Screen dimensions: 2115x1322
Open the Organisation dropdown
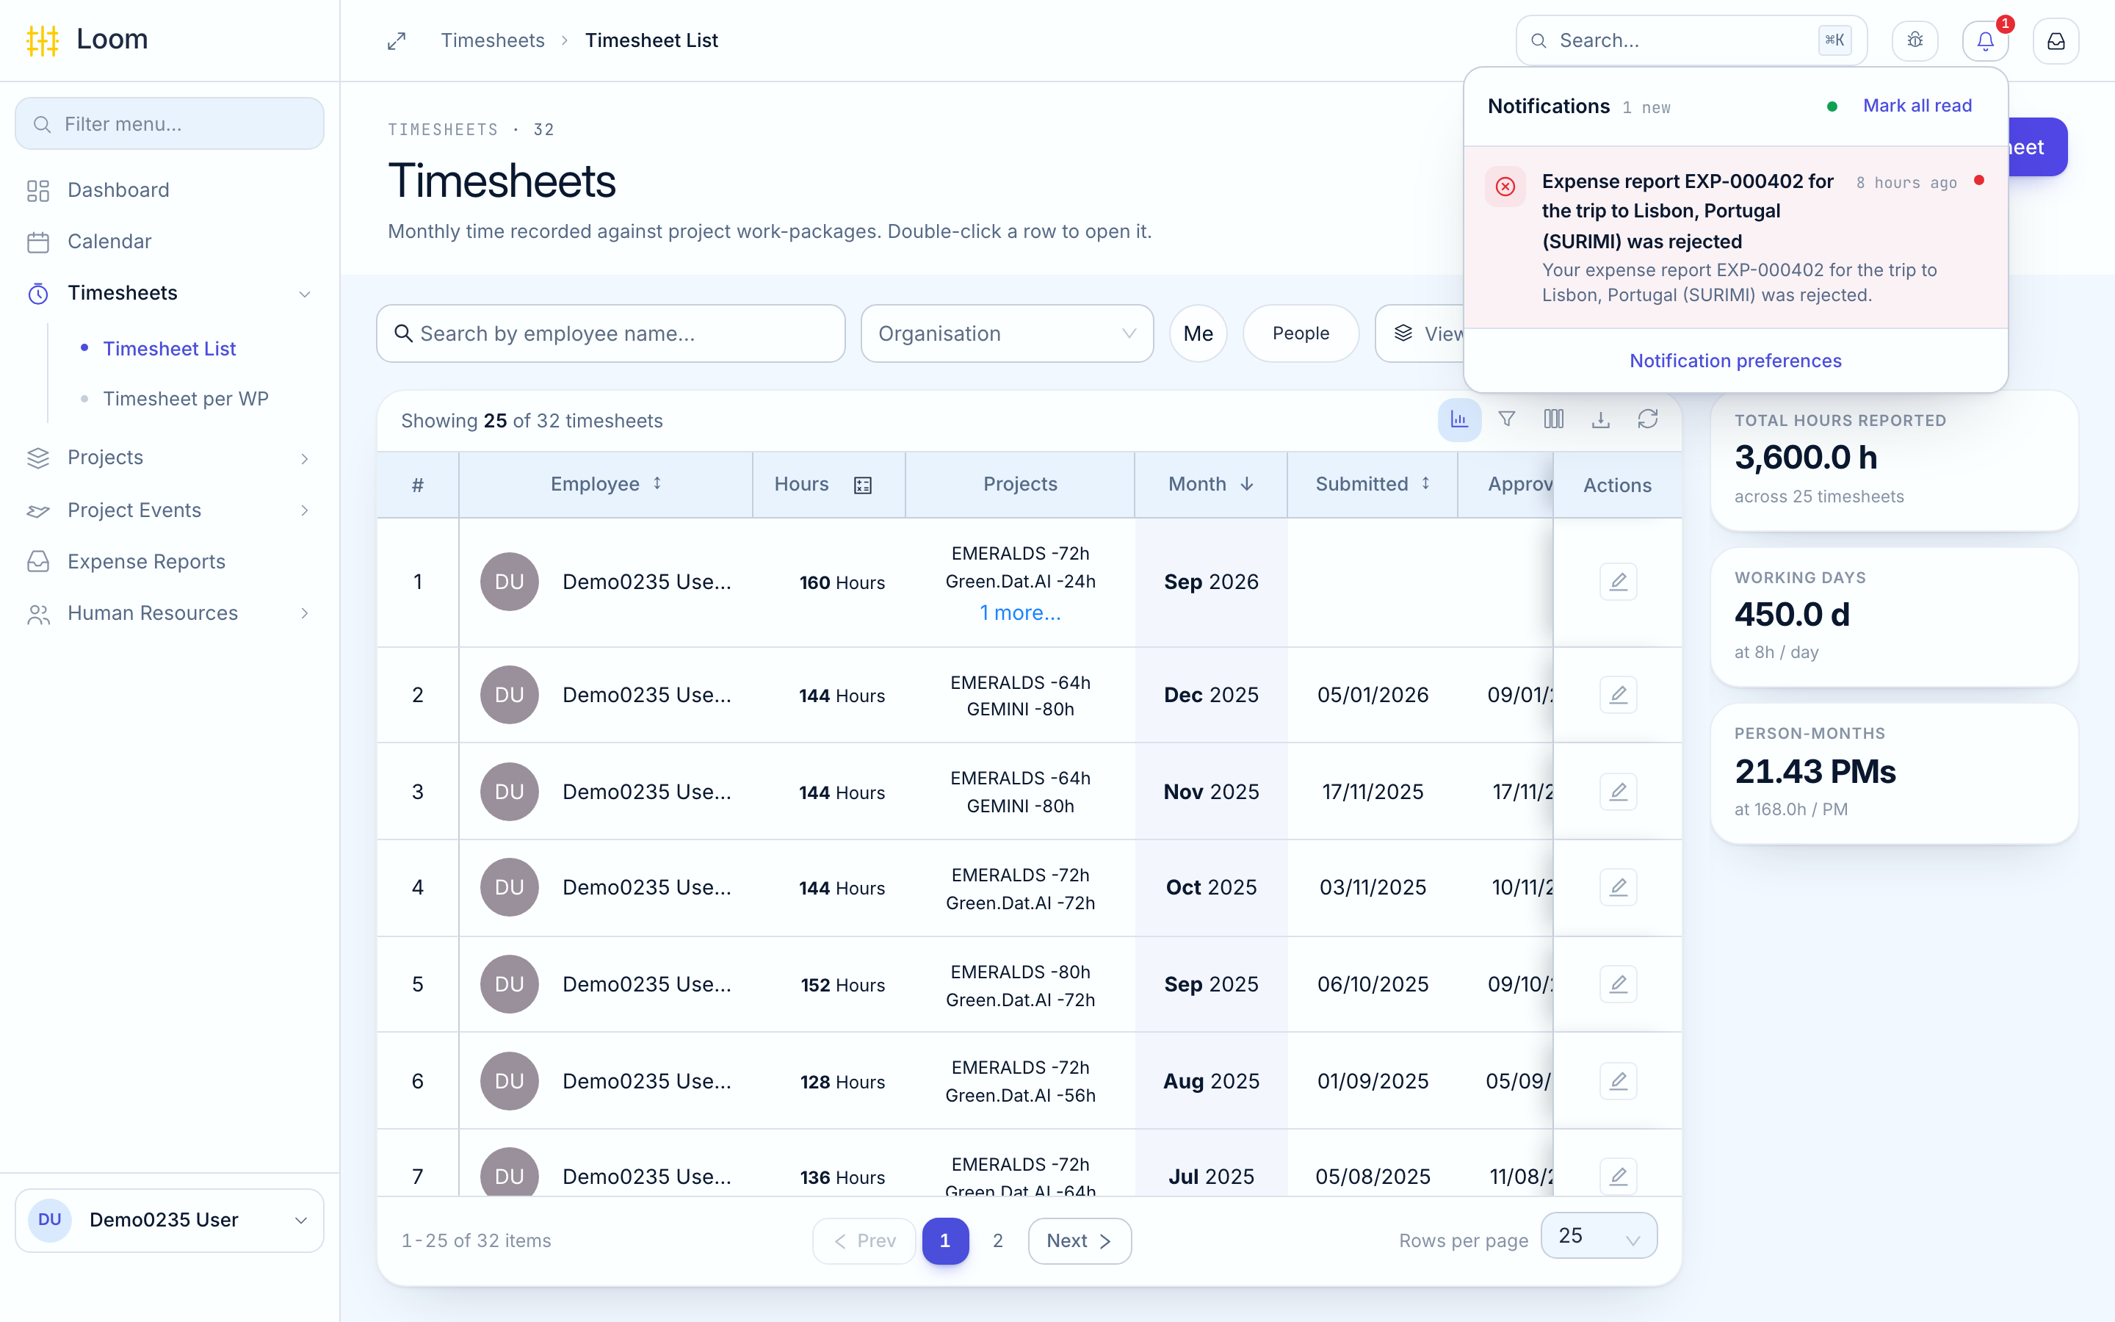pyautogui.click(x=1007, y=333)
